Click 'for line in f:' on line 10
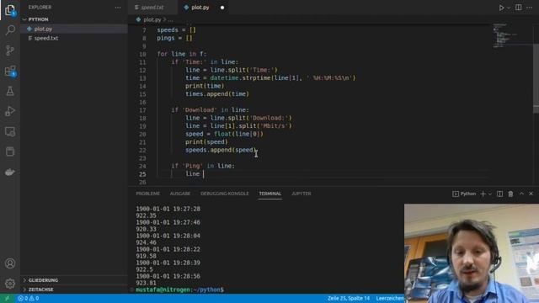The height and width of the screenshot is (303, 539). [x=182, y=54]
